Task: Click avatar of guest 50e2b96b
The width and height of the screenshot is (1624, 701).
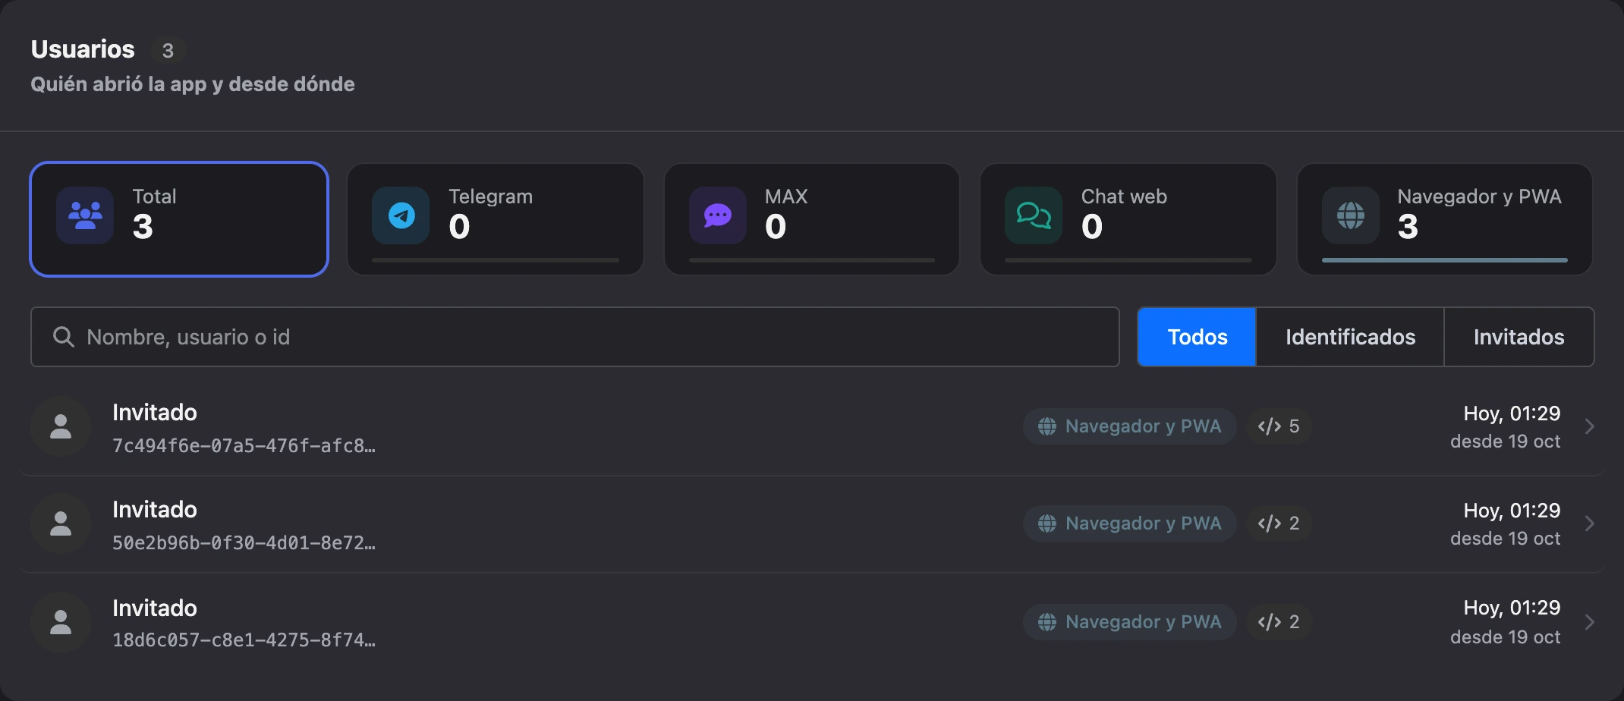Action: (61, 523)
